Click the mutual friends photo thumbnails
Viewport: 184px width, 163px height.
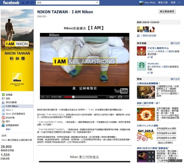point(146,29)
